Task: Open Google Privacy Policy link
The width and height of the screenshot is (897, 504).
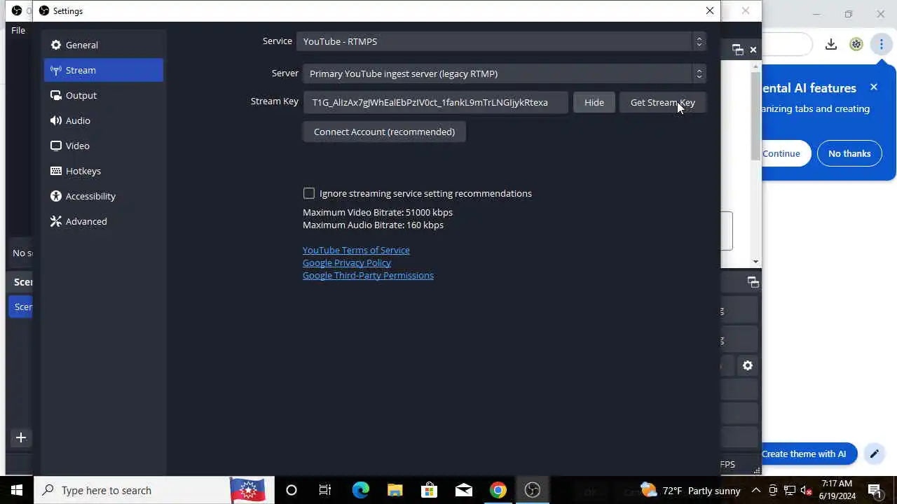Action: click(347, 262)
